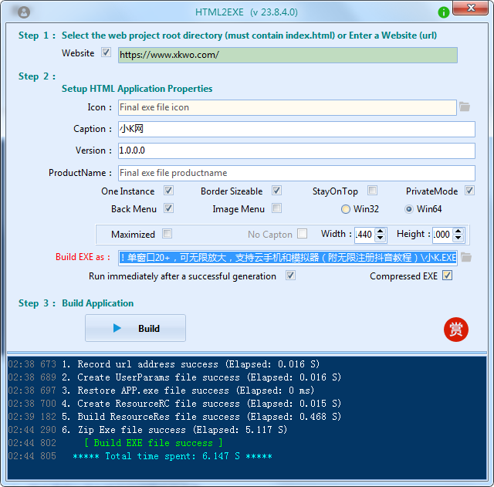Viewport: 494px width, 487px height.
Task: Select the Win64 radio button
Action: [x=409, y=209]
